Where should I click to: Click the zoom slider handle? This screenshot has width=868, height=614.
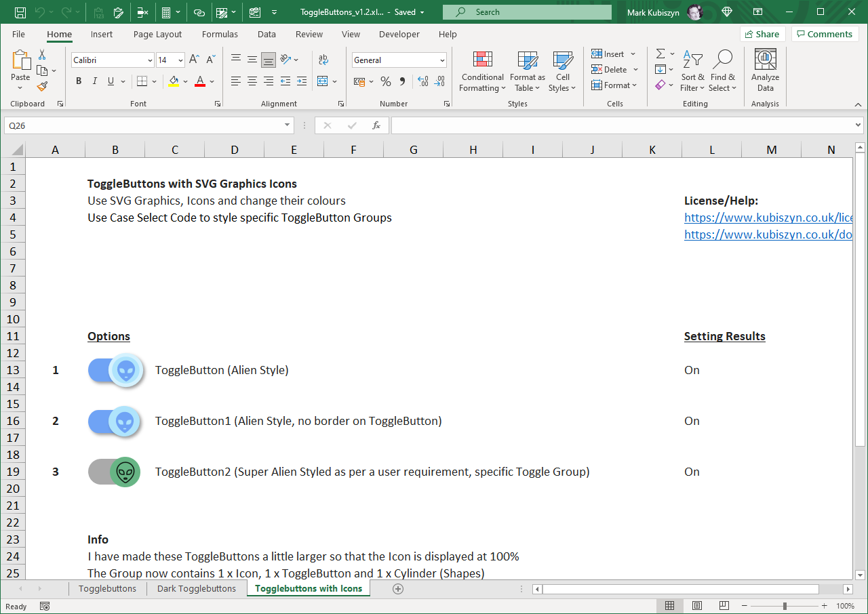coord(785,606)
